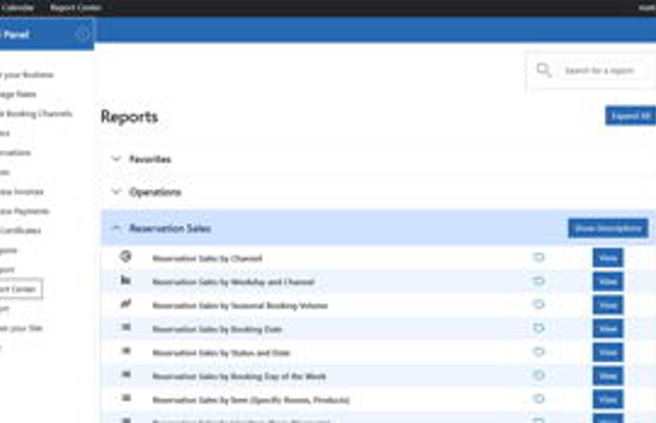The image size is (656, 423).
Task: Click 'Reservation Sales by Seasonal Booking Volume' name
Action: click(240, 305)
